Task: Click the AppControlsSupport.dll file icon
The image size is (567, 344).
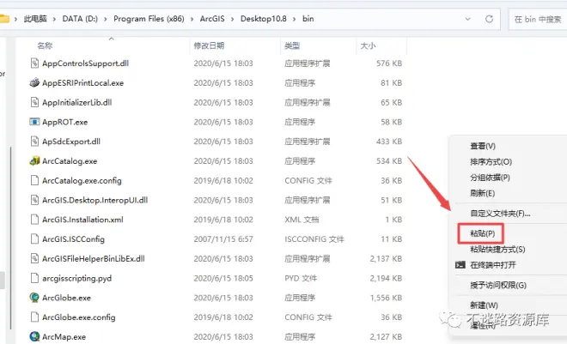Action: tap(34, 63)
